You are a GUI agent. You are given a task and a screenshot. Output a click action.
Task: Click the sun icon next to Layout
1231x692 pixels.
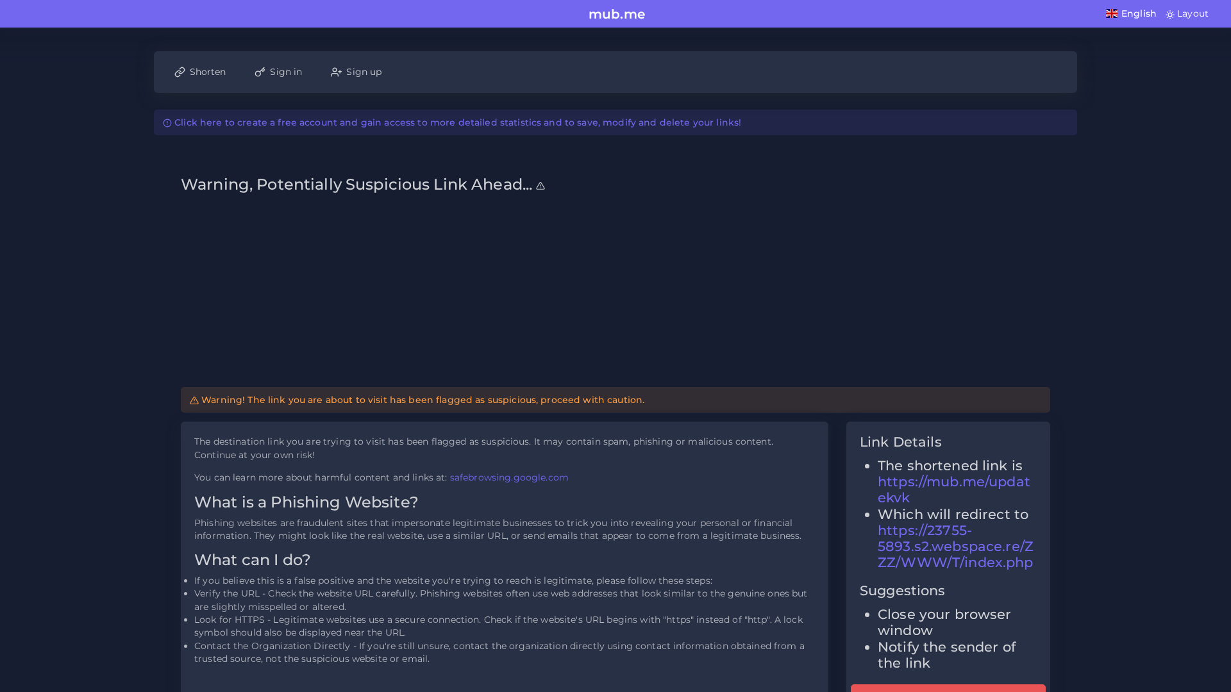click(x=1171, y=13)
